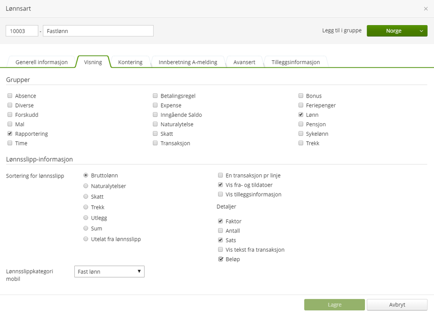The width and height of the screenshot is (434, 315).
Task: Select the Bruttolønn sorting radio button
Action: click(x=86, y=175)
